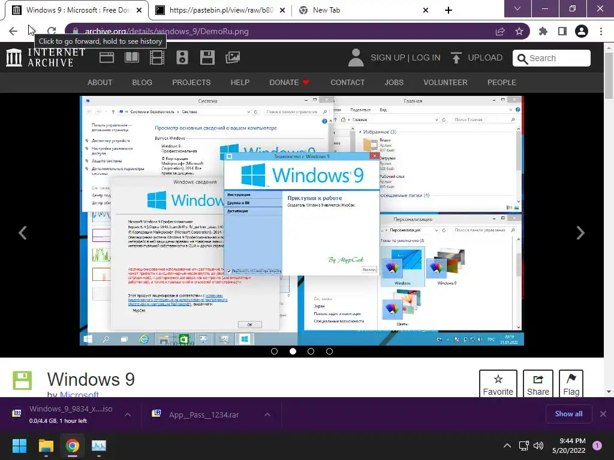The height and width of the screenshot is (460, 614).
Task: Open the ABOUT menu item
Action: (100, 83)
